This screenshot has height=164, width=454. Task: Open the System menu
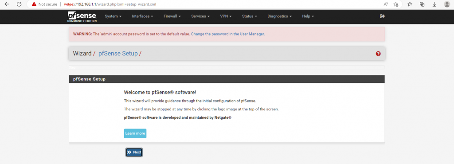[x=113, y=16]
